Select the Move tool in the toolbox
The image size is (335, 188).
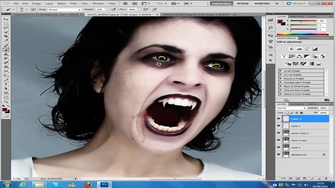point(6,19)
